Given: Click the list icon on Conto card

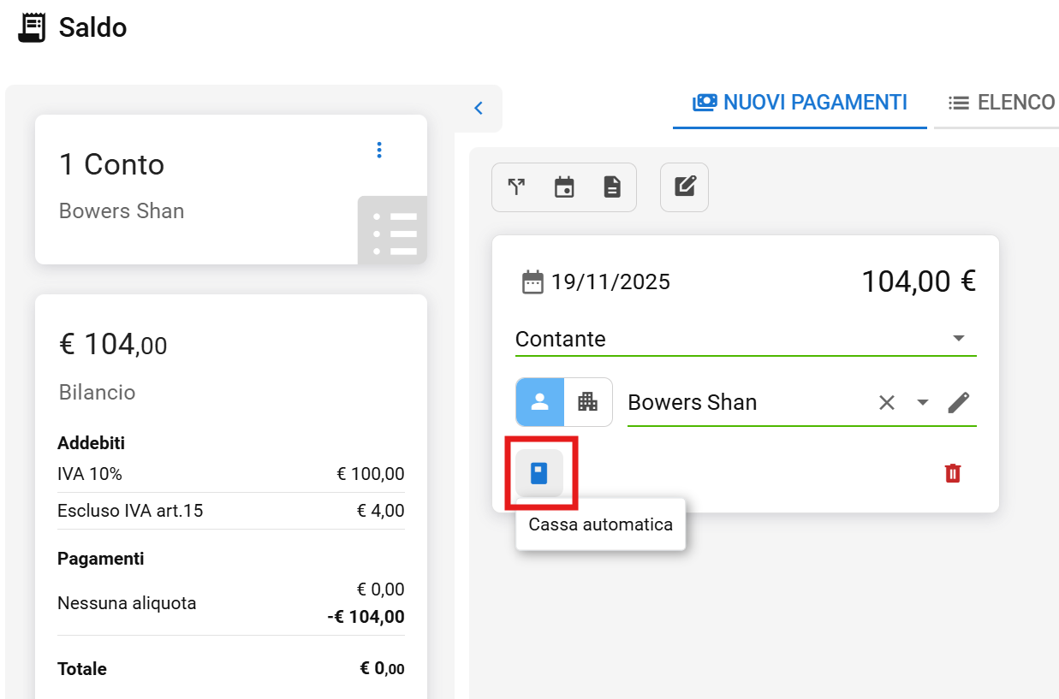Looking at the screenshot, I should pos(393,231).
